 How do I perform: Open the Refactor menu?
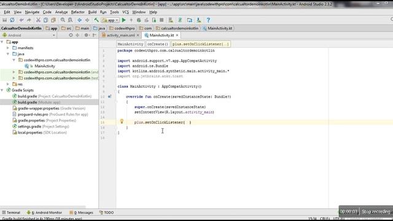pos(78,12)
